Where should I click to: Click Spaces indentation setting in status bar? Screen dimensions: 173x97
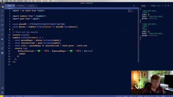point(125,96)
